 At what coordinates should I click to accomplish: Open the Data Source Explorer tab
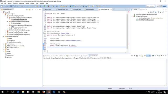click(x=73, y=56)
